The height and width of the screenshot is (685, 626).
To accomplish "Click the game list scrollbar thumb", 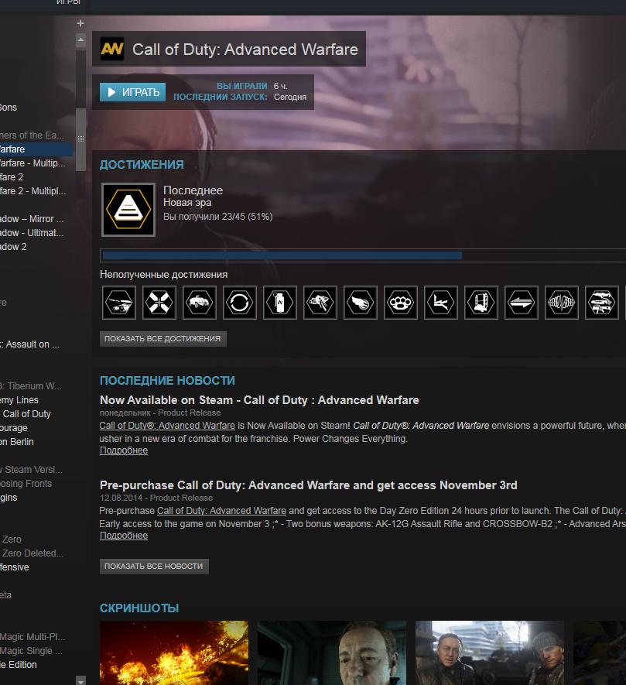I will click(80, 139).
